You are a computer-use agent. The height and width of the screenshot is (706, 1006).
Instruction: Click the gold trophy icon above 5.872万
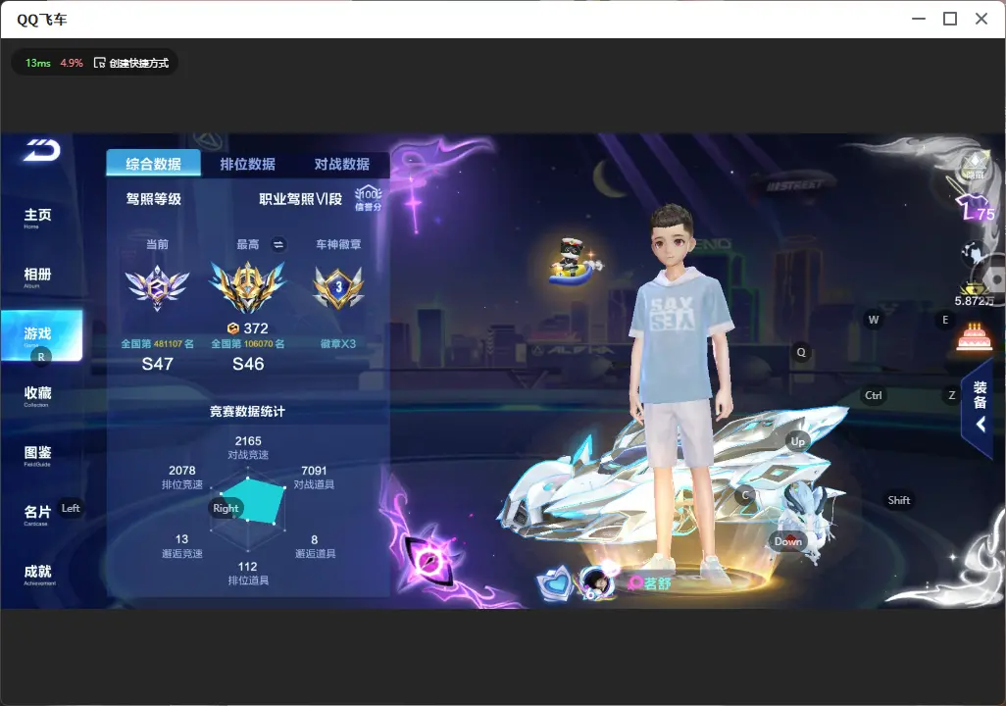click(974, 289)
